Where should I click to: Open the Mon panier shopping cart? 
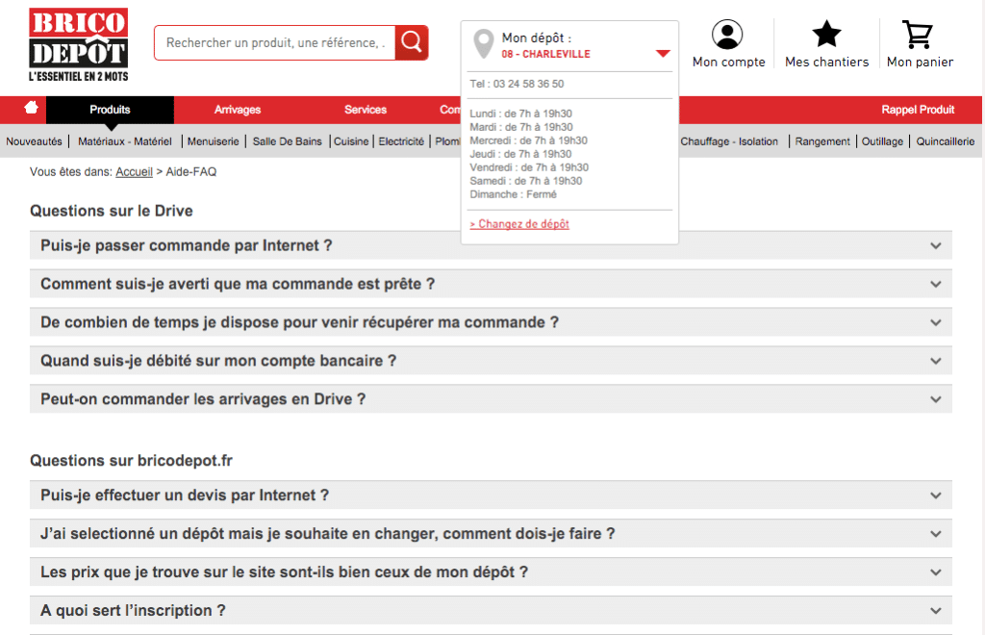[x=919, y=36]
